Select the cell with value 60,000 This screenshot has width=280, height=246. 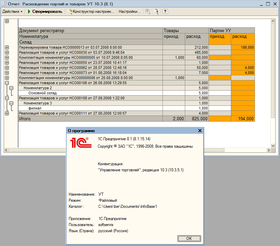click(x=197, y=57)
